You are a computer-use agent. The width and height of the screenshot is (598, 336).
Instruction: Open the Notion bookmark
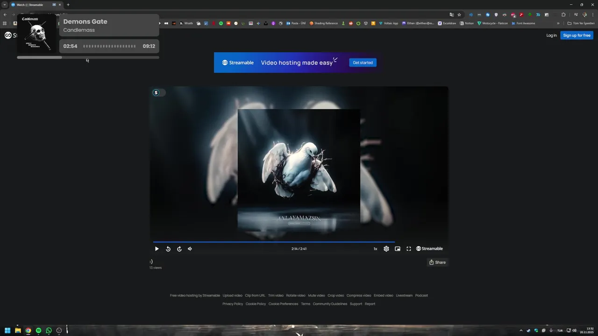click(467, 23)
